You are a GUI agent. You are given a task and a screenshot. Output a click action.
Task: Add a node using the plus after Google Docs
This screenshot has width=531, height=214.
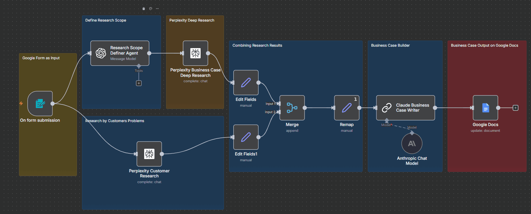click(x=516, y=107)
